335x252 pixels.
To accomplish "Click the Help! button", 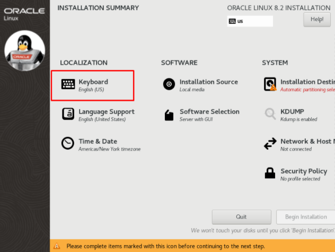I will 317,20.
